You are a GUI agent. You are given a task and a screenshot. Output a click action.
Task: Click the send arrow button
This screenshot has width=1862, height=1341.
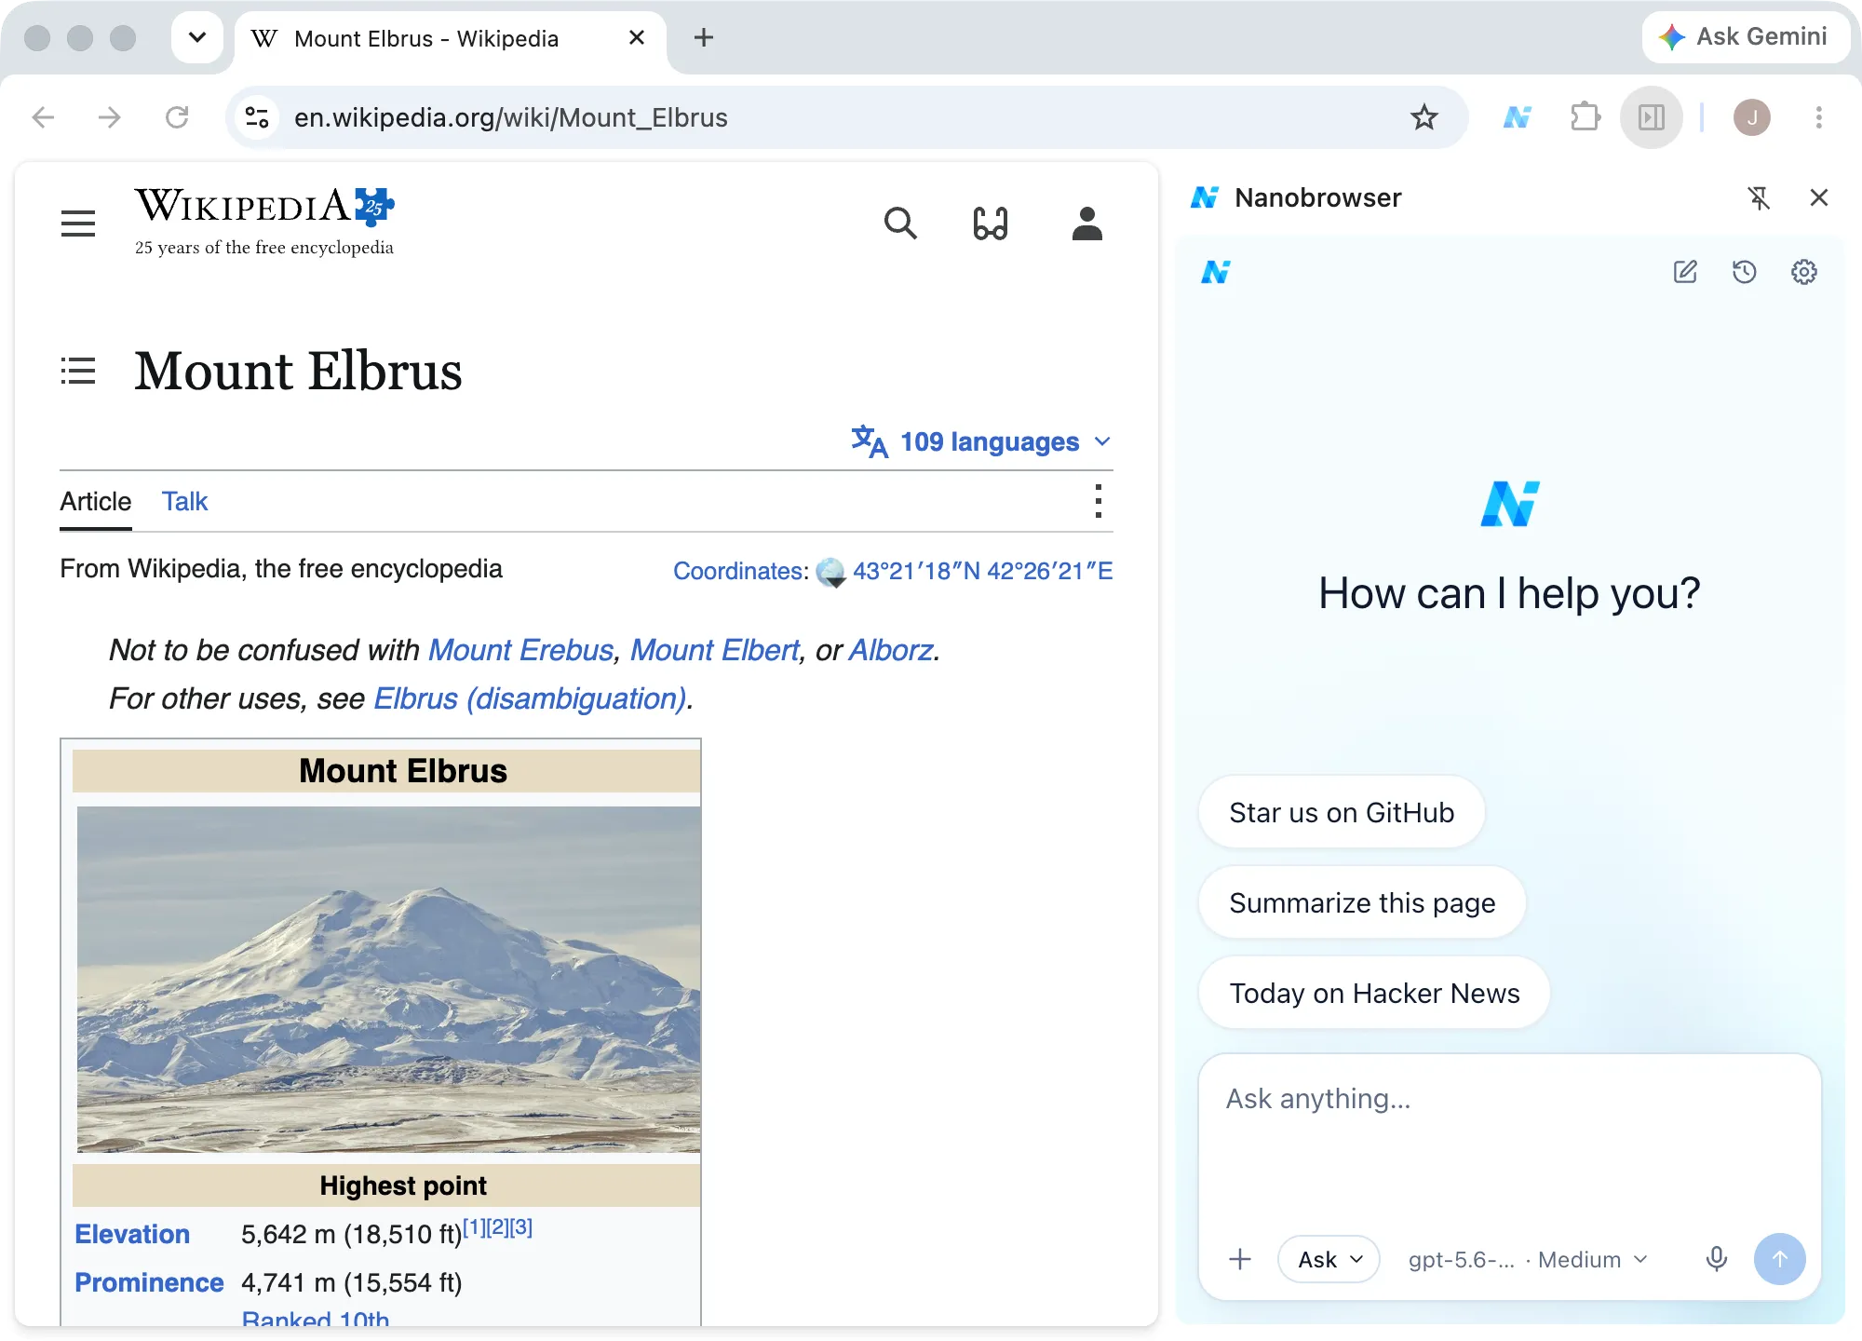[1779, 1259]
